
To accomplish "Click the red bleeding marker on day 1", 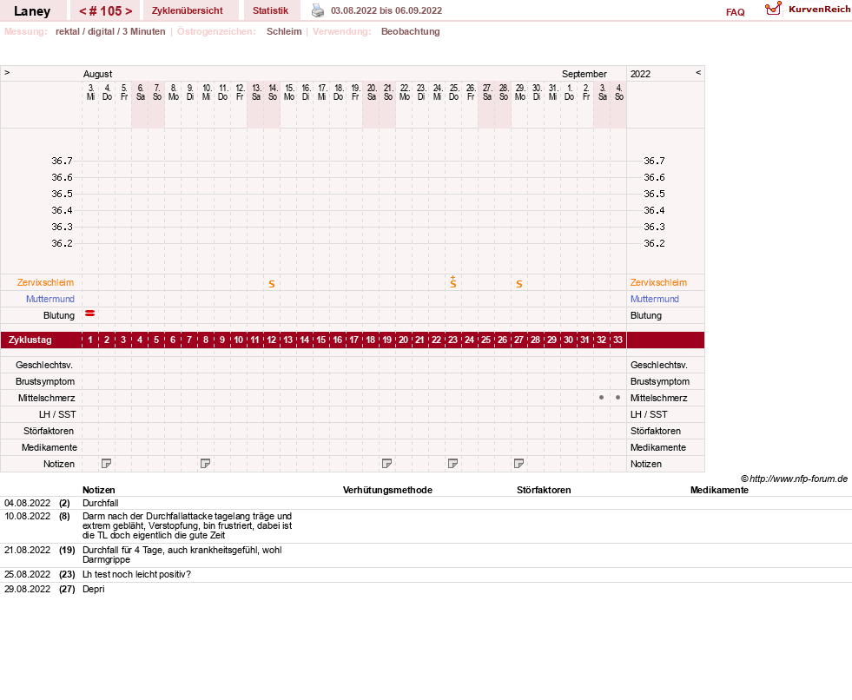I will pyautogui.click(x=90, y=313).
